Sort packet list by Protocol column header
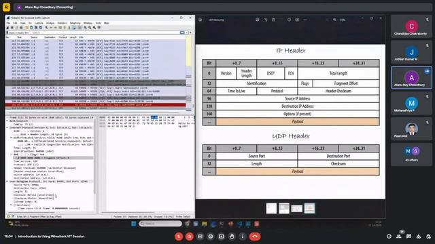435x244 pixels. coord(63,37)
